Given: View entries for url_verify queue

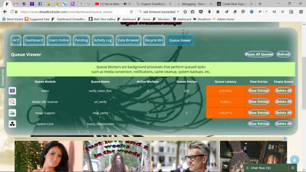Looking at the screenshot, I should click(x=259, y=102).
